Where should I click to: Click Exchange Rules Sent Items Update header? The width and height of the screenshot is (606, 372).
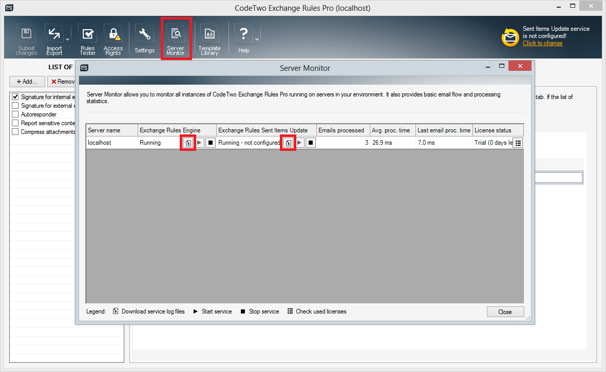(267, 130)
